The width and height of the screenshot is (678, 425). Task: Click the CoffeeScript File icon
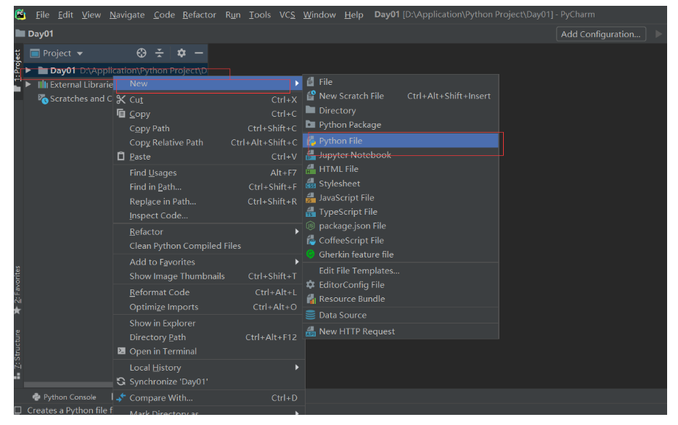(x=311, y=240)
